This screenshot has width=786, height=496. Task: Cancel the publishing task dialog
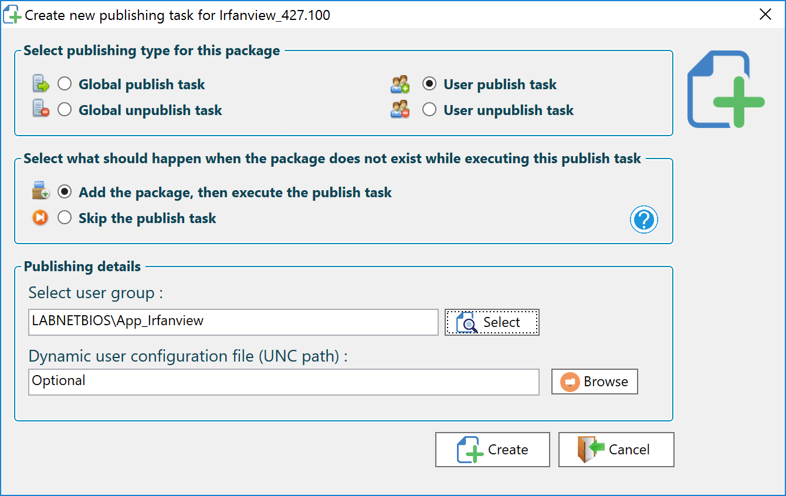click(x=616, y=450)
